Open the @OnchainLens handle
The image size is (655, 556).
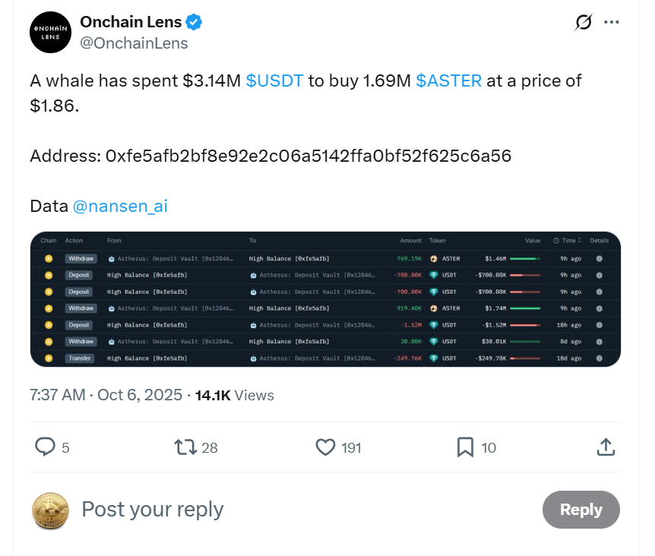coord(134,43)
